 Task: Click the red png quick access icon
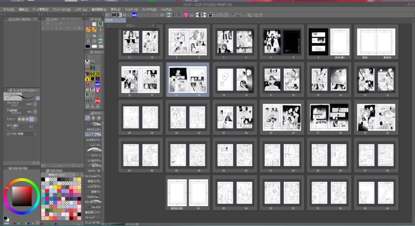98,101
